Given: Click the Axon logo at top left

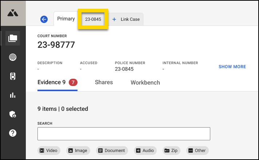Looking at the screenshot, I should pos(13,13).
